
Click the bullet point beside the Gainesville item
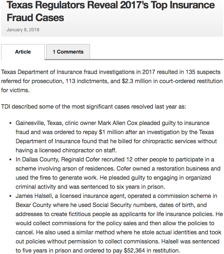10,124
